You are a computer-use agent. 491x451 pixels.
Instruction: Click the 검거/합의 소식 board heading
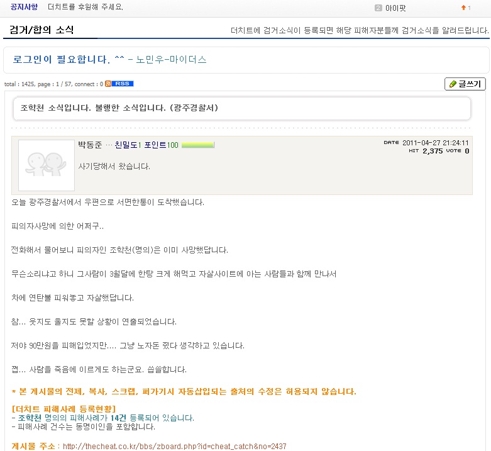[x=41, y=30]
